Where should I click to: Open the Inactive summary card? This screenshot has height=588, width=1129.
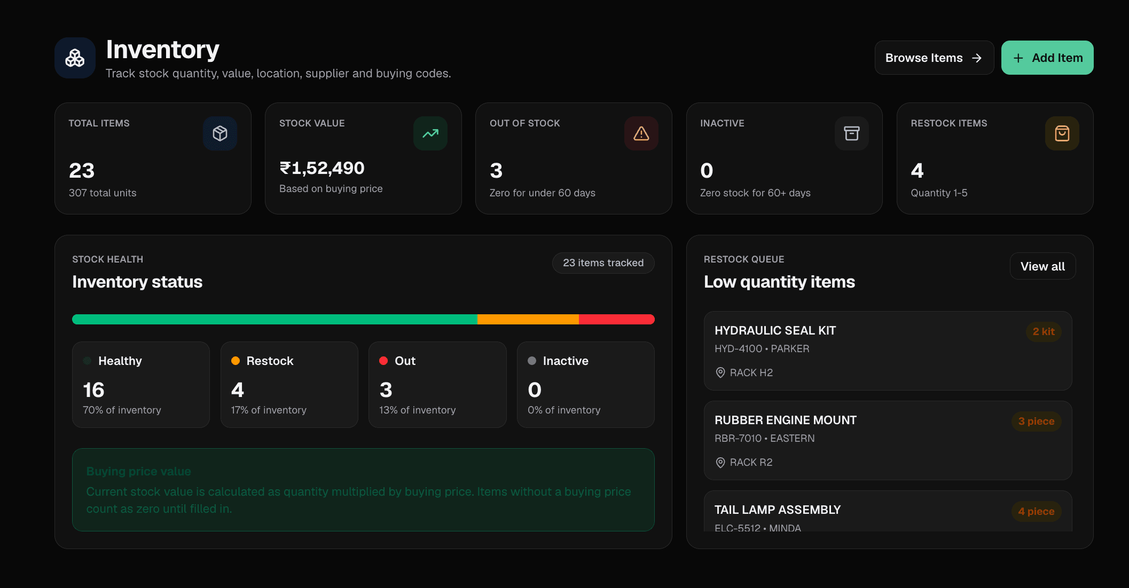784,158
